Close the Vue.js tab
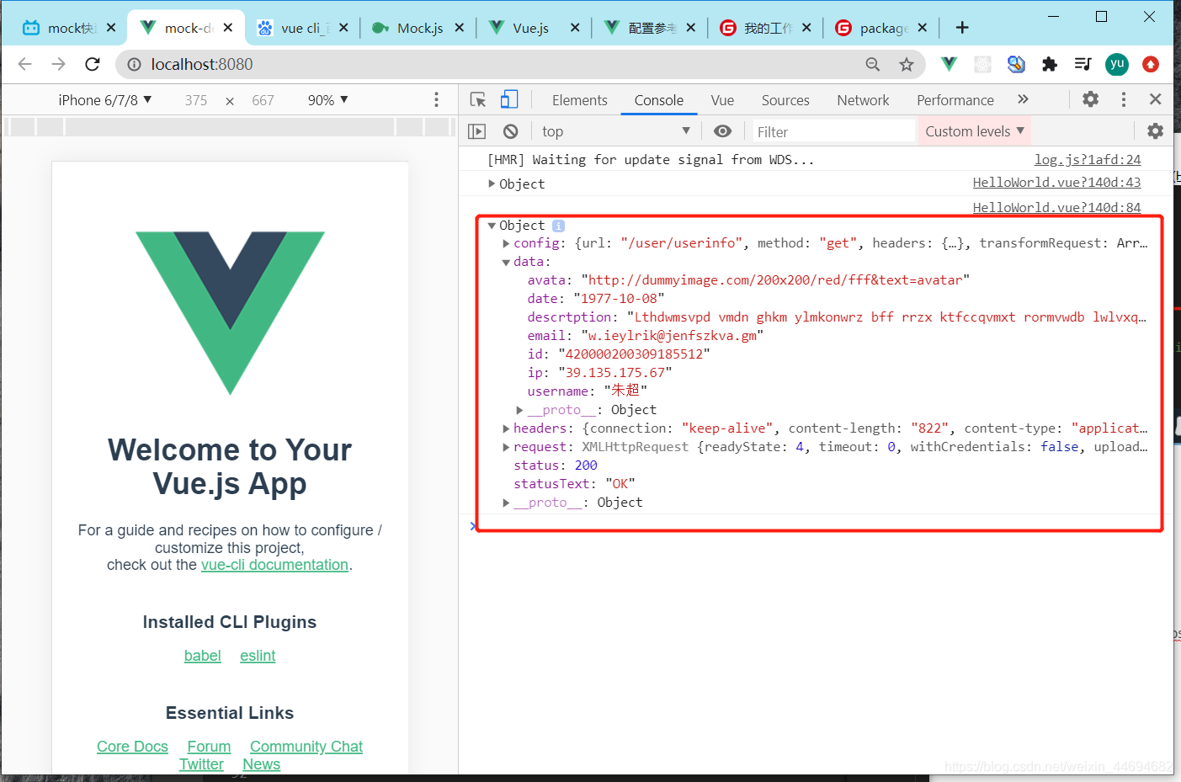 click(x=575, y=28)
